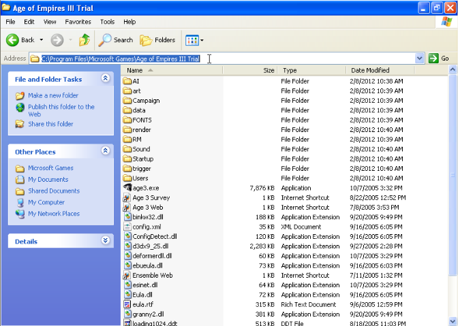The width and height of the screenshot is (458, 326).
Task: Collapse the Other Places panel
Action: pos(106,150)
